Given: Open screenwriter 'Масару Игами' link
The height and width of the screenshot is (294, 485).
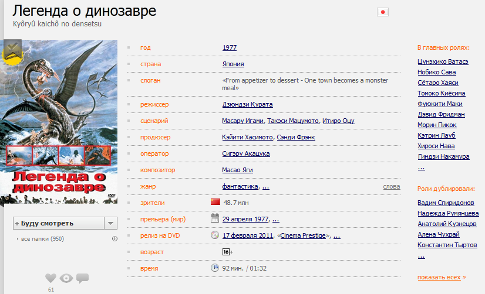Looking at the screenshot, I should pos(243,121).
